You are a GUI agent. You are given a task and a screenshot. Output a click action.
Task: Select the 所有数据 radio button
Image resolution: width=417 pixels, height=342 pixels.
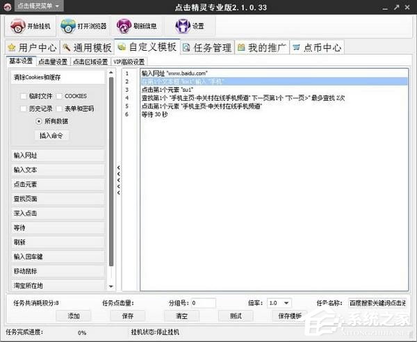pyautogui.click(x=39, y=121)
